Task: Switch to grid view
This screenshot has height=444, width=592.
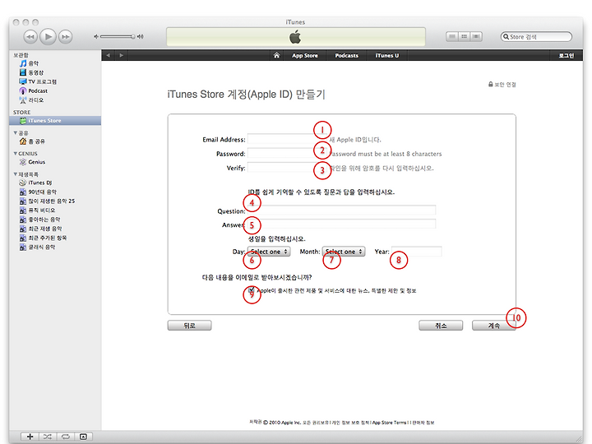Action: click(x=464, y=37)
